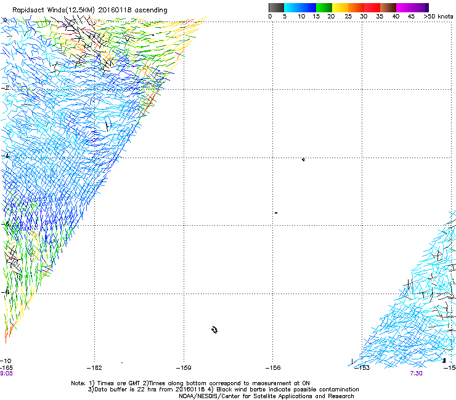The height and width of the screenshot is (400, 456).
Task: Select the orange 25-30 knots legend swatch
Action: [356, 7]
